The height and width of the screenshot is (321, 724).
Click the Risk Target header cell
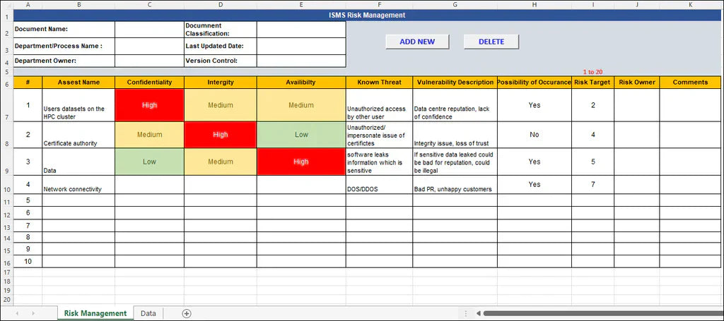[x=593, y=83]
